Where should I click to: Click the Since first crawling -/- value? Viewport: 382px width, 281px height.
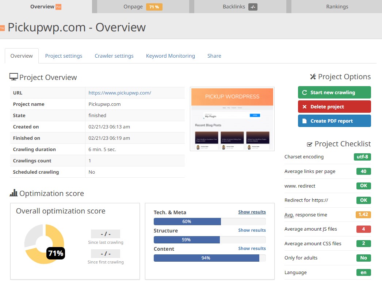pyautogui.click(x=106, y=254)
